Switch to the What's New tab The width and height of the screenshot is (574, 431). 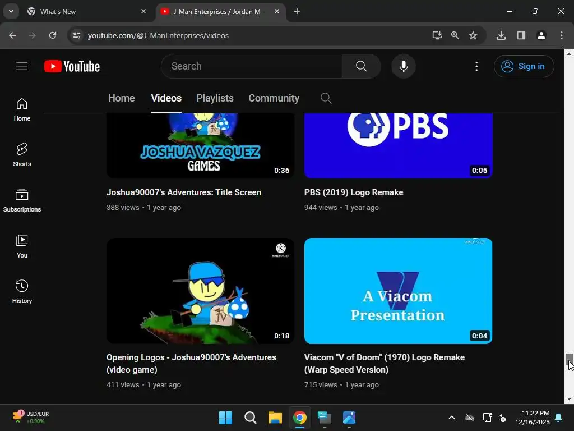click(88, 12)
